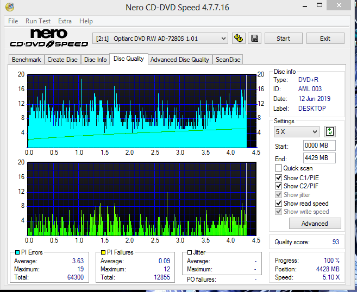
Task: Click the yellow PI Failures legend swatch
Action: 103,252
